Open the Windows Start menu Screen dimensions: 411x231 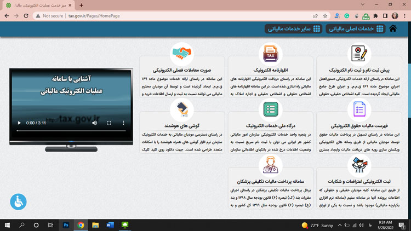pyautogui.click(x=7, y=225)
